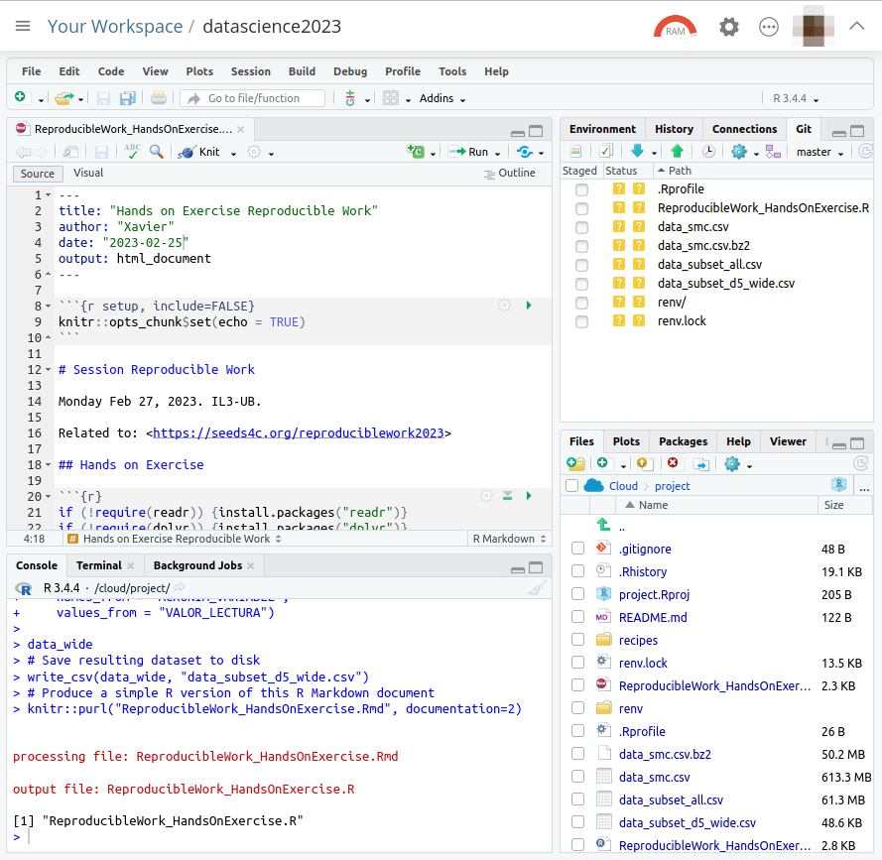
Task: Check the .gitignore file checkbox
Action: [577, 549]
